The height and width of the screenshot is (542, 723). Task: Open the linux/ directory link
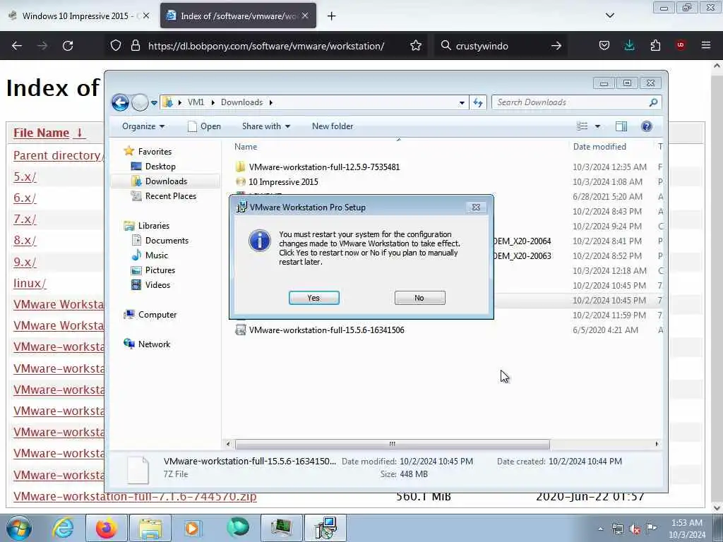(x=30, y=283)
